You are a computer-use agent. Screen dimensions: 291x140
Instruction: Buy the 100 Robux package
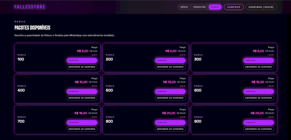82,60
